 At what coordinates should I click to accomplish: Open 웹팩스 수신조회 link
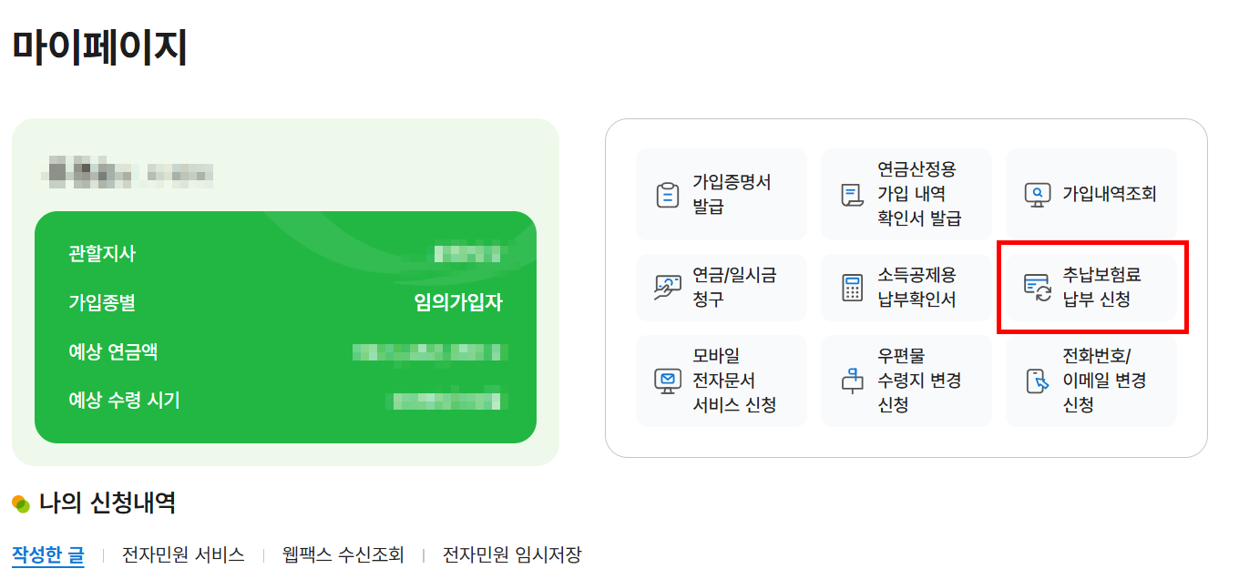point(341,554)
